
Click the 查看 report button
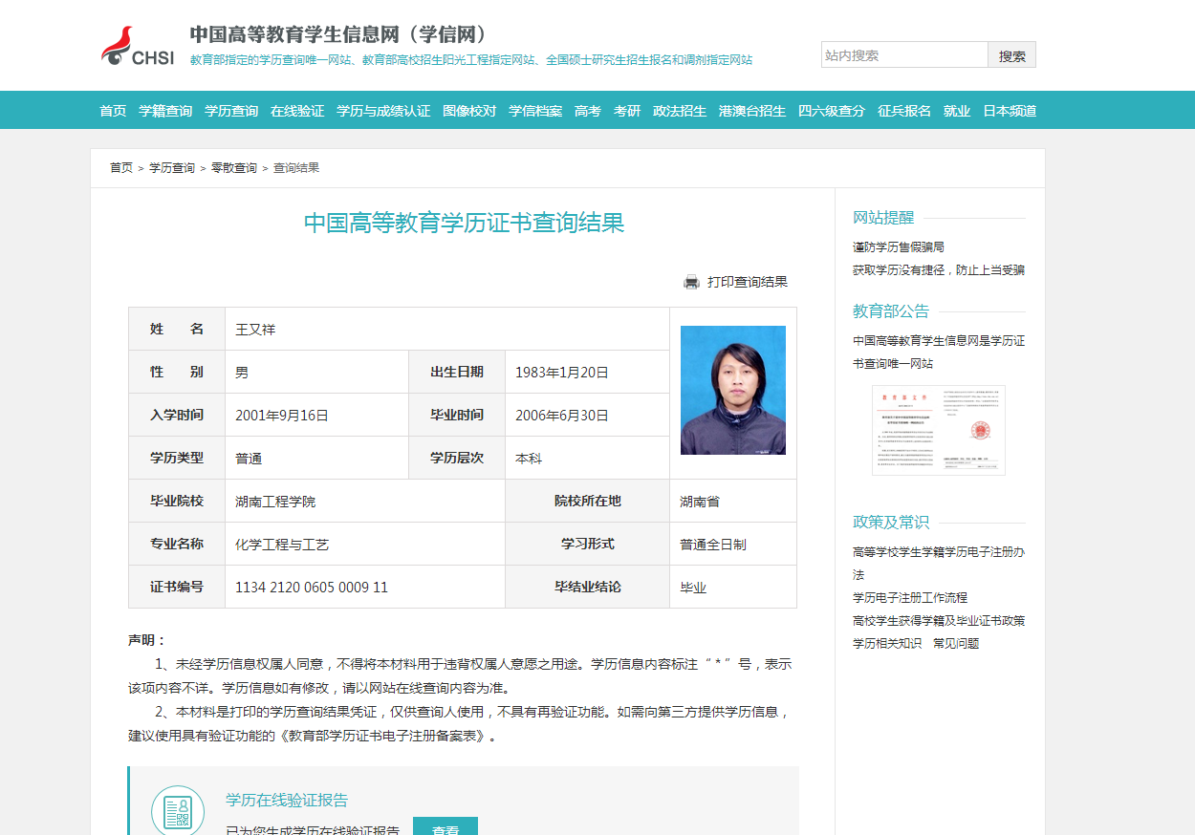point(445,826)
